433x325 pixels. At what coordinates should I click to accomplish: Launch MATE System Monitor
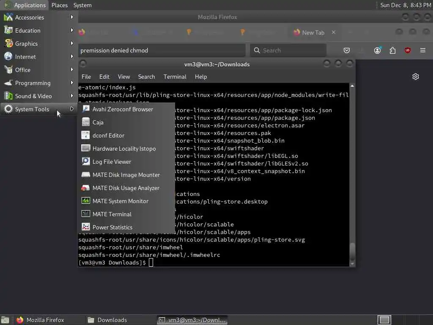pyautogui.click(x=126, y=201)
